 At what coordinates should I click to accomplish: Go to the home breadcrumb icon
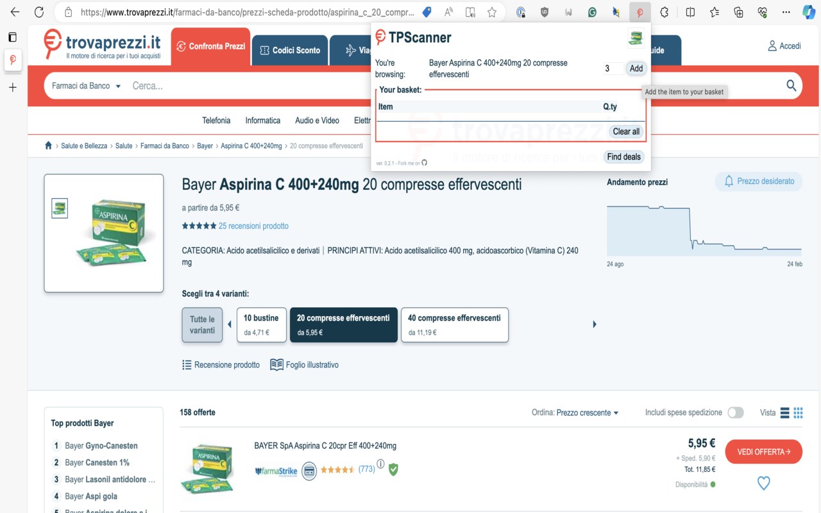tap(48, 146)
